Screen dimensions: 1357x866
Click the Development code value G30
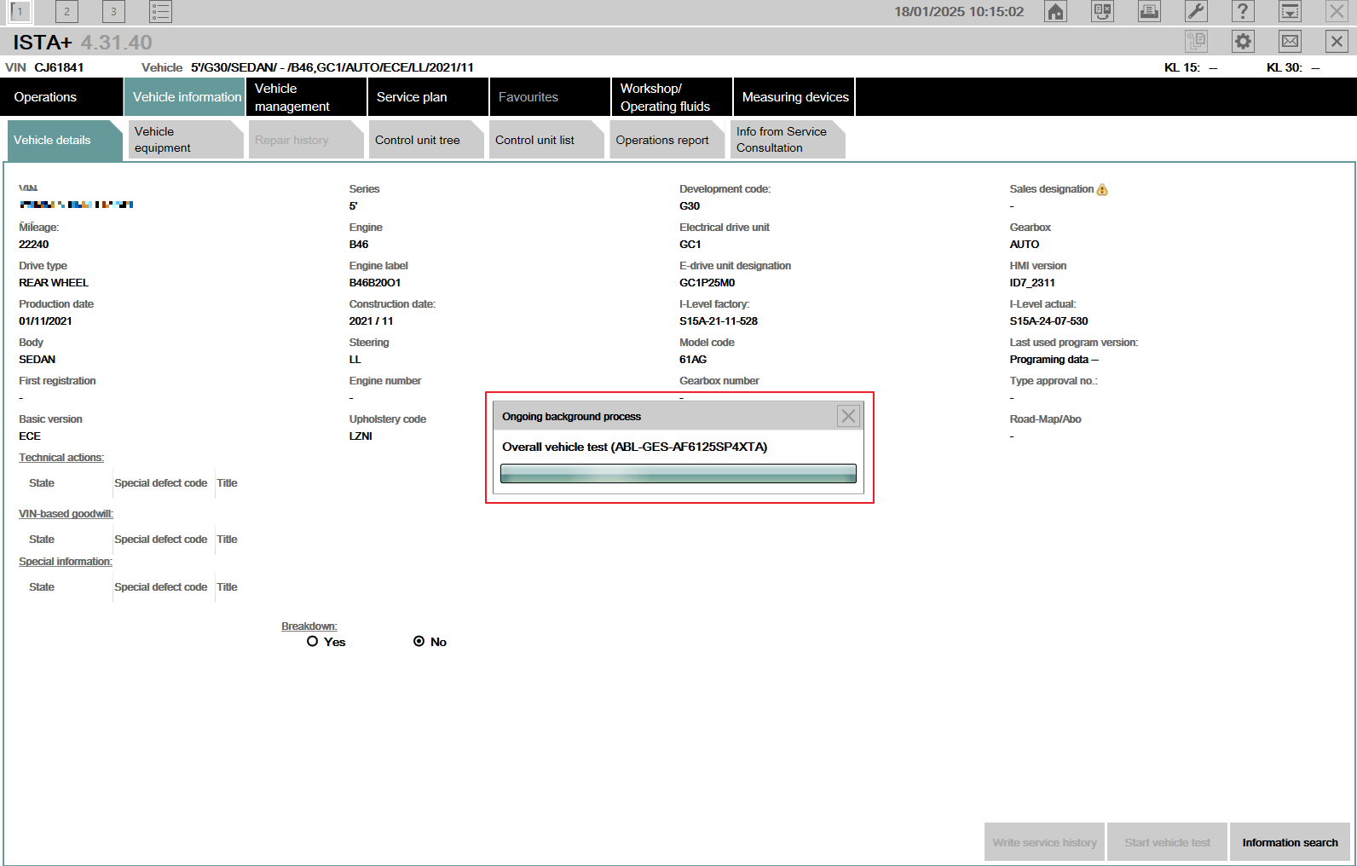coord(690,206)
